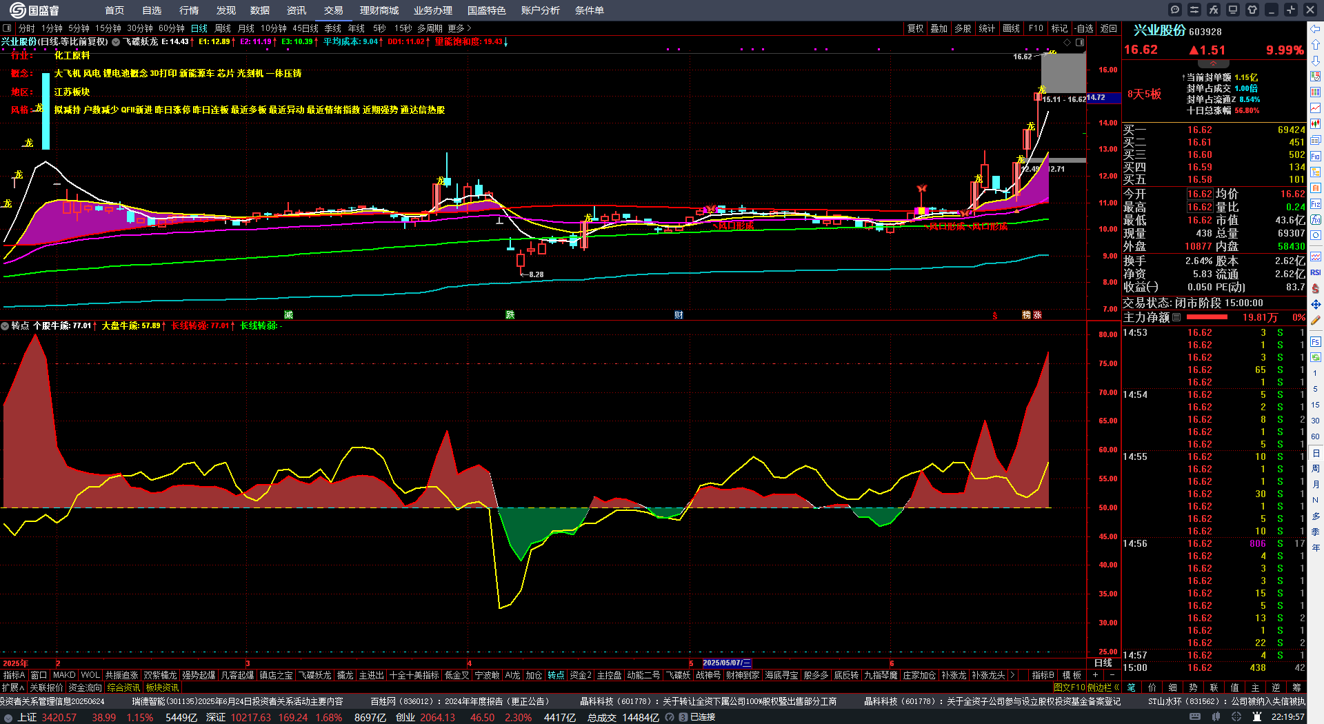This screenshot has width=1324, height=724.
Task: Open the formula fx icon in title bar
Action: click(x=1214, y=10)
